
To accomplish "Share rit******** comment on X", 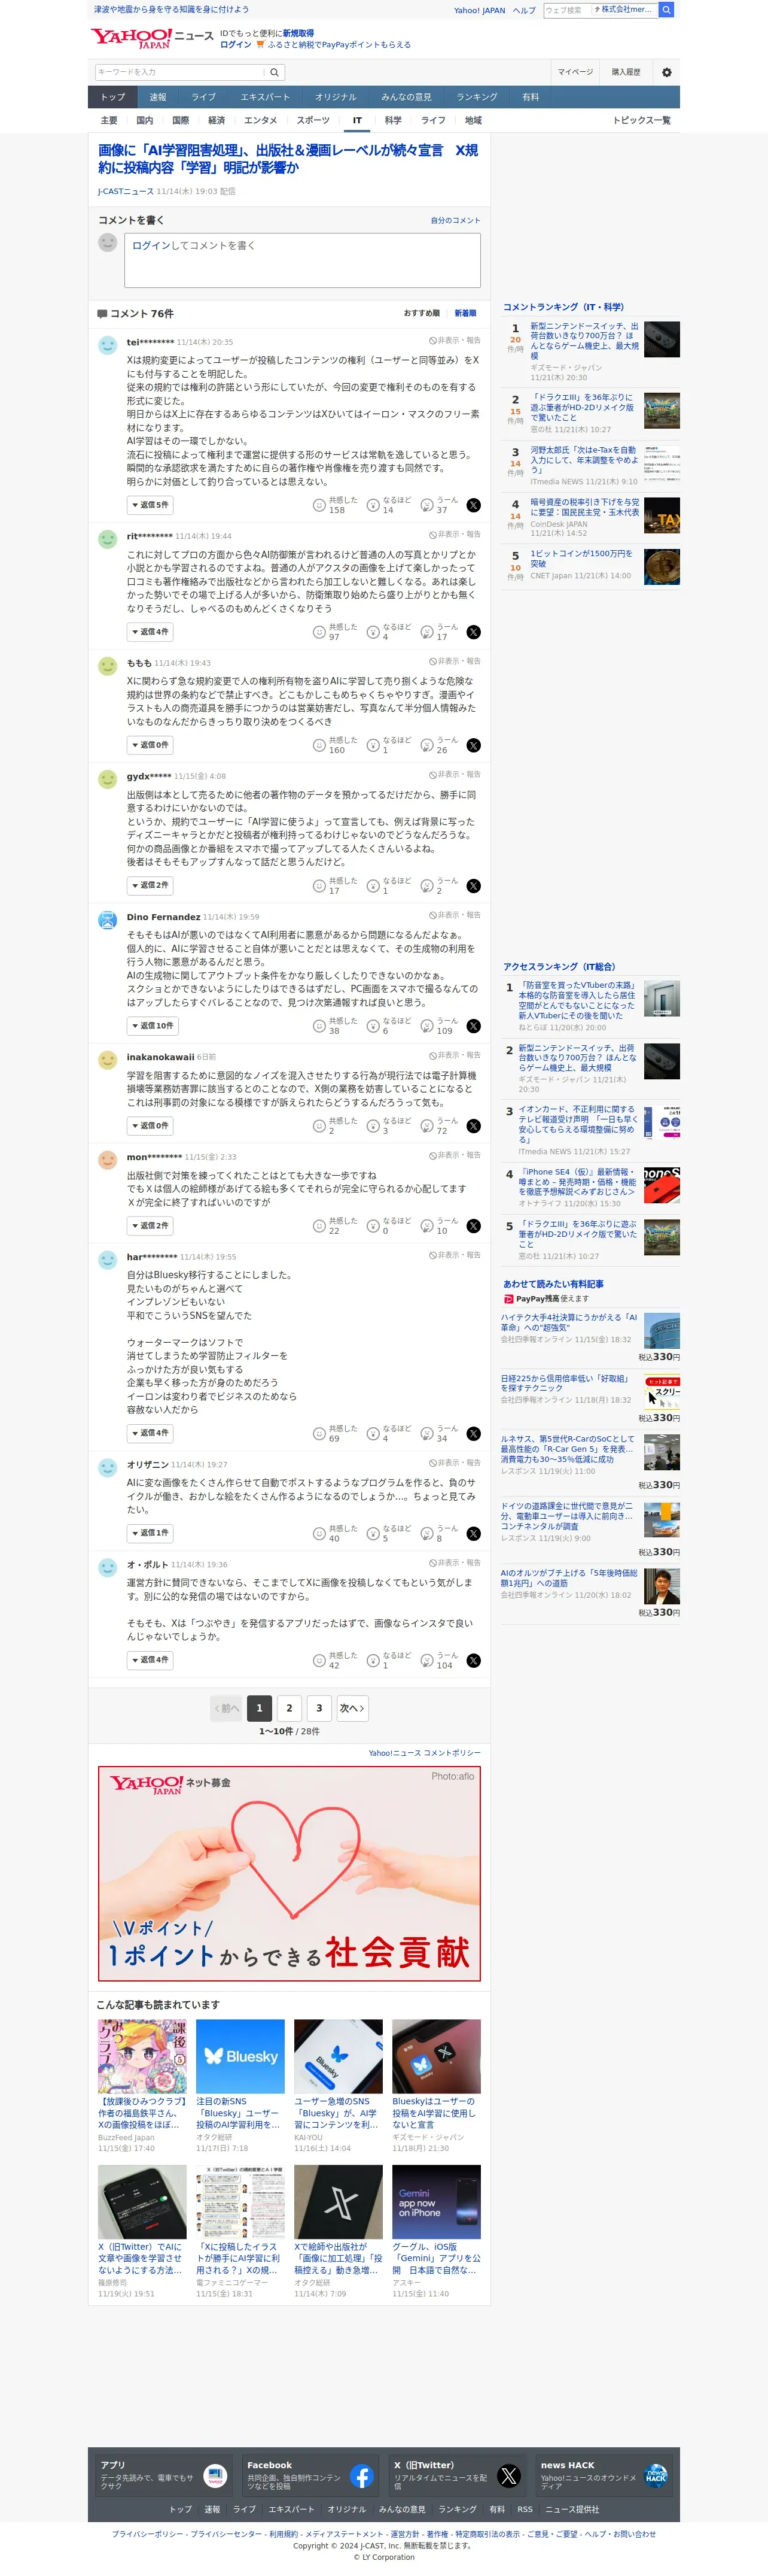I will coord(473,632).
